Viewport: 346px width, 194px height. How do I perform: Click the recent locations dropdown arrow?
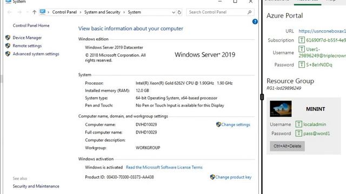pos(28,12)
